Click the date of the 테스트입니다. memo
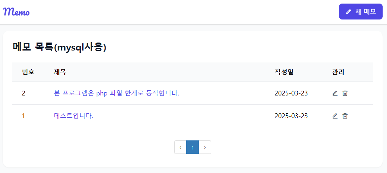This screenshot has width=387, height=173. (x=291, y=116)
